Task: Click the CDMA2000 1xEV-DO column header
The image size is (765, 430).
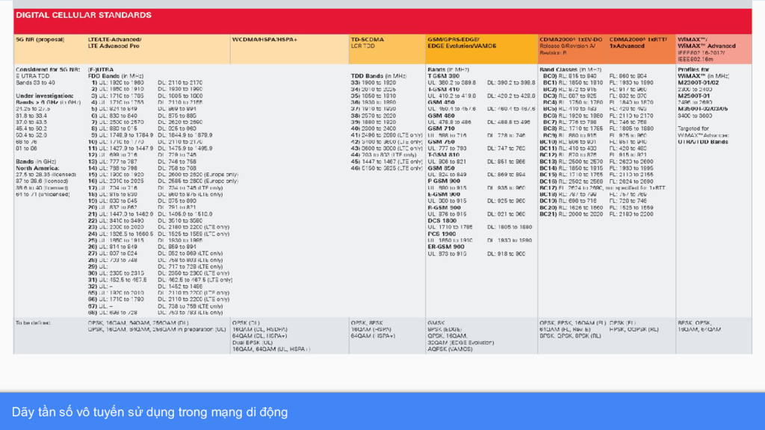Action: pos(571,46)
